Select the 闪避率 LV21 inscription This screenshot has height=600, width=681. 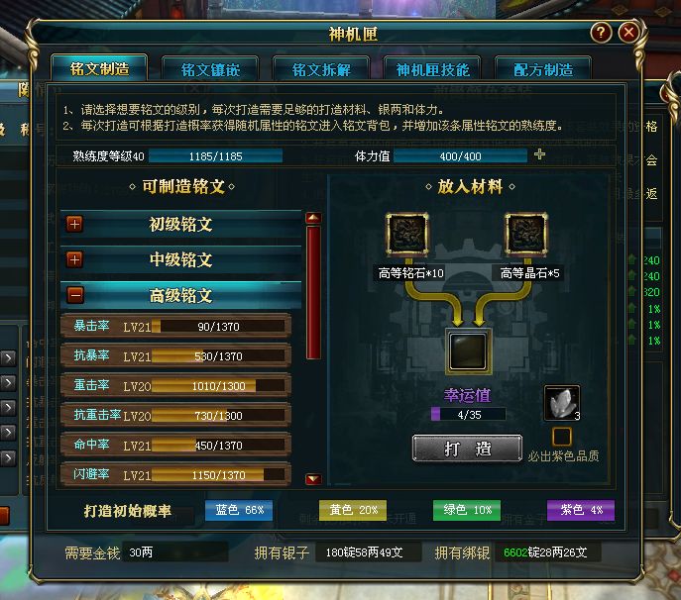(175, 474)
